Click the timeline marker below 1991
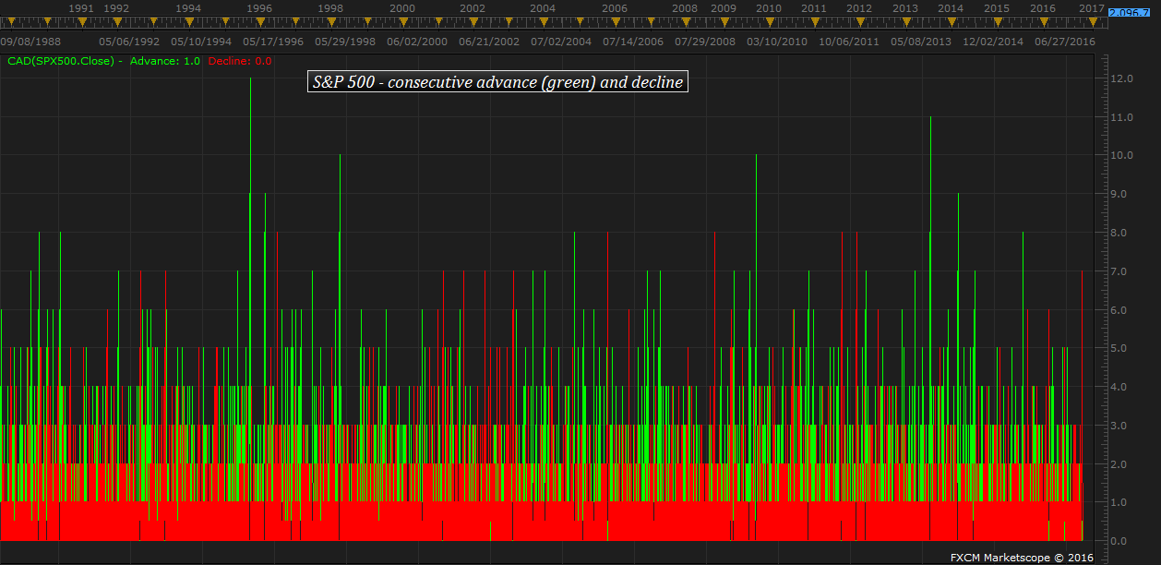Image resolution: width=1161 pixels, height=565 pixels. tap(81, 22)
